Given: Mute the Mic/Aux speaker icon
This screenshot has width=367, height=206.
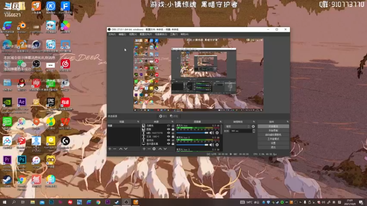Looking at the screenshot, I should click(x=211, y=133).
